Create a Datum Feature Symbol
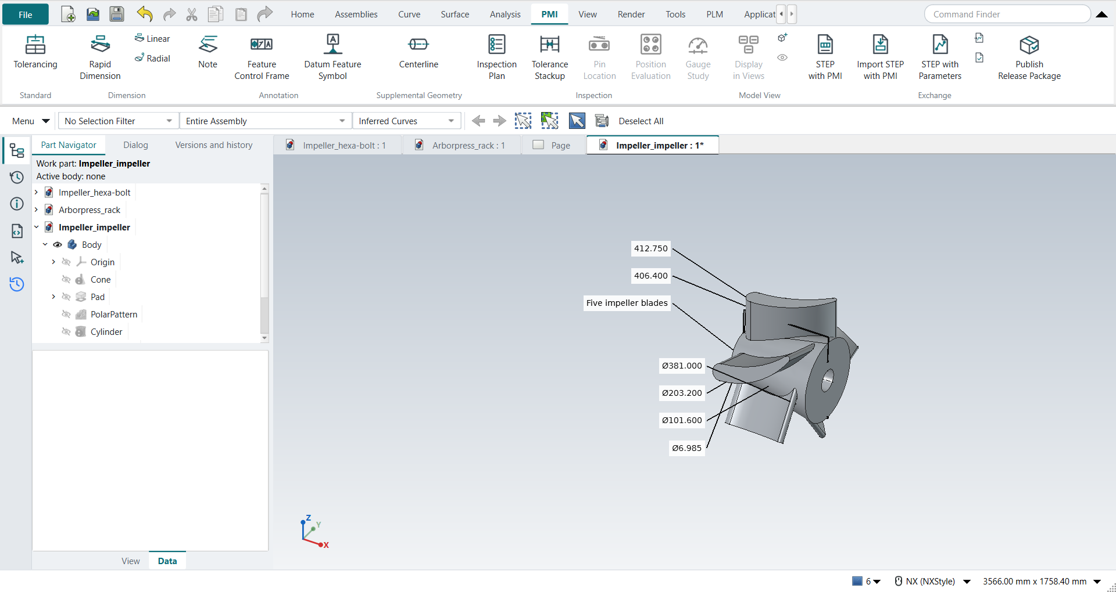The width and height of the screenshot is (1116, 592). click(332, 57)
